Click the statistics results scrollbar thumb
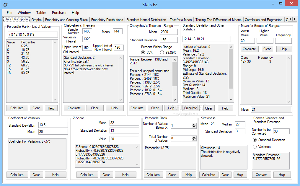Viewport: 300px width, 186px height. (231, 69)
